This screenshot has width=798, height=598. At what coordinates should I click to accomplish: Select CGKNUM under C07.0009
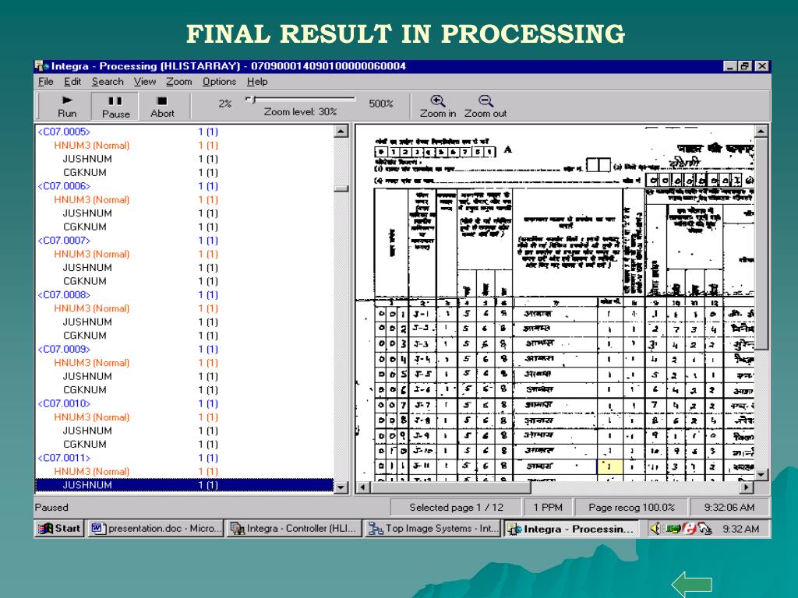[x=84, y=390]
